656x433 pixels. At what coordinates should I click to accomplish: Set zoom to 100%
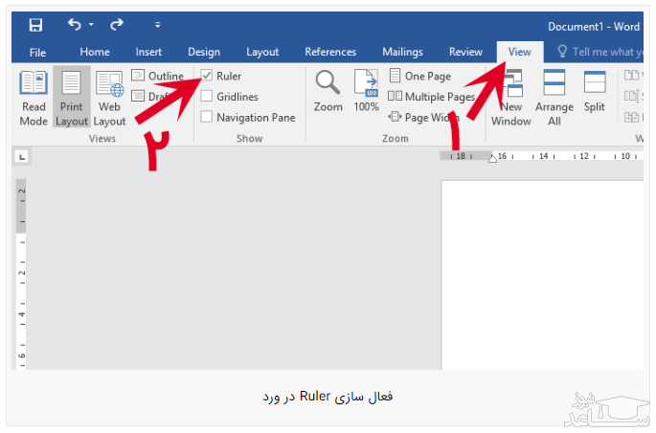pos(367,92)
